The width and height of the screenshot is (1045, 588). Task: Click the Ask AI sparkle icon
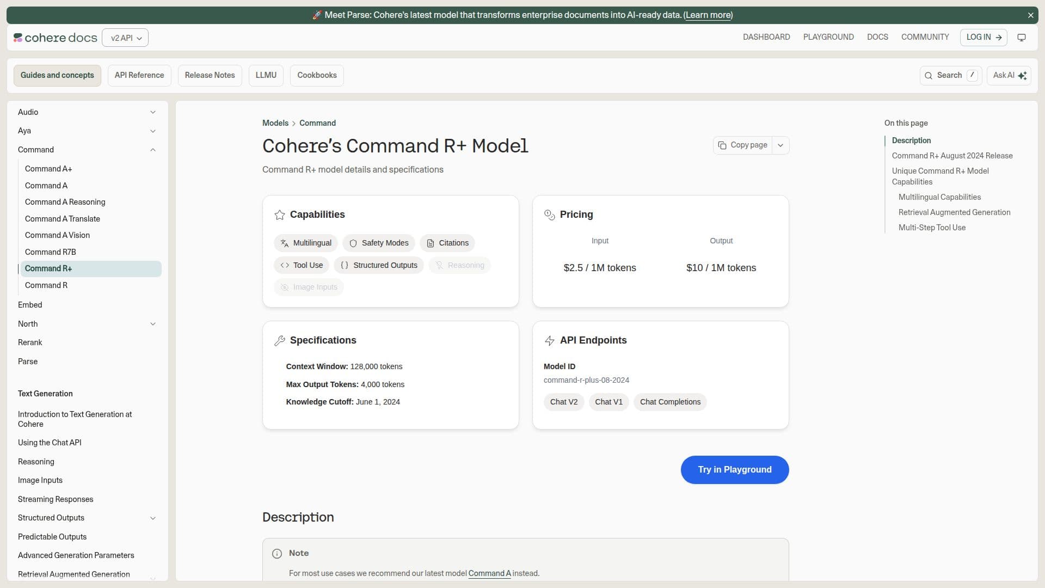1022,76
